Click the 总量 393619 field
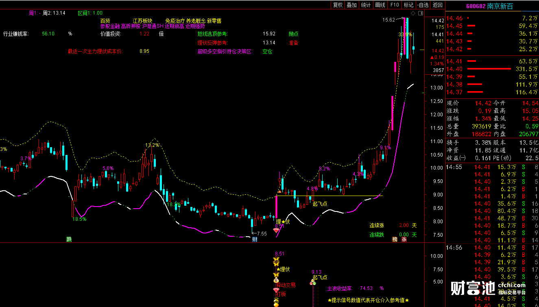The image size is (539, 307). (x=469, y=126)
